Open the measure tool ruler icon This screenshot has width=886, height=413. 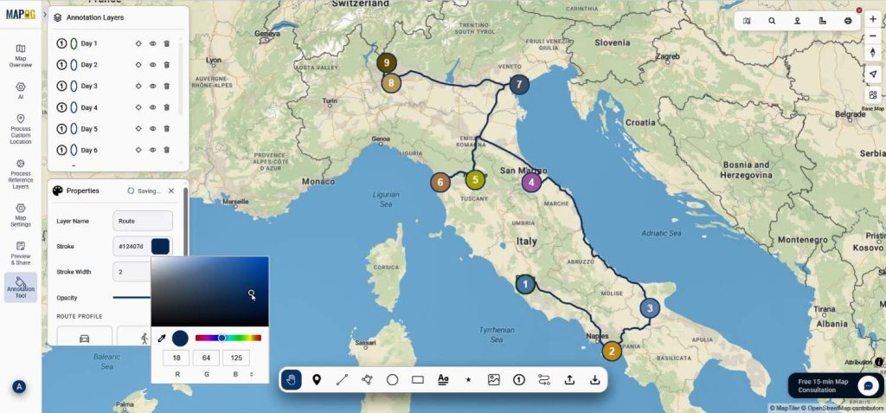[x=823, y=21]
